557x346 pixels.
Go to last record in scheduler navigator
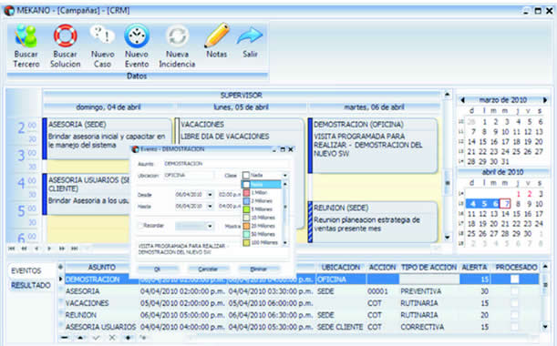[74, 249]
